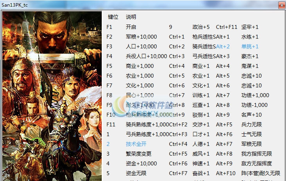The height and width of the screenshot is (181, 286).
Task: Click the '弓兵熟练度+1,000' entry
Action: 147,134
